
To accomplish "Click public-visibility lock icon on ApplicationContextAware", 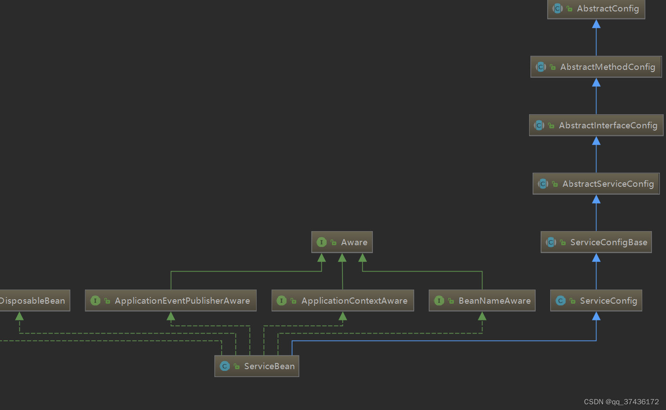I will point(294,301).
